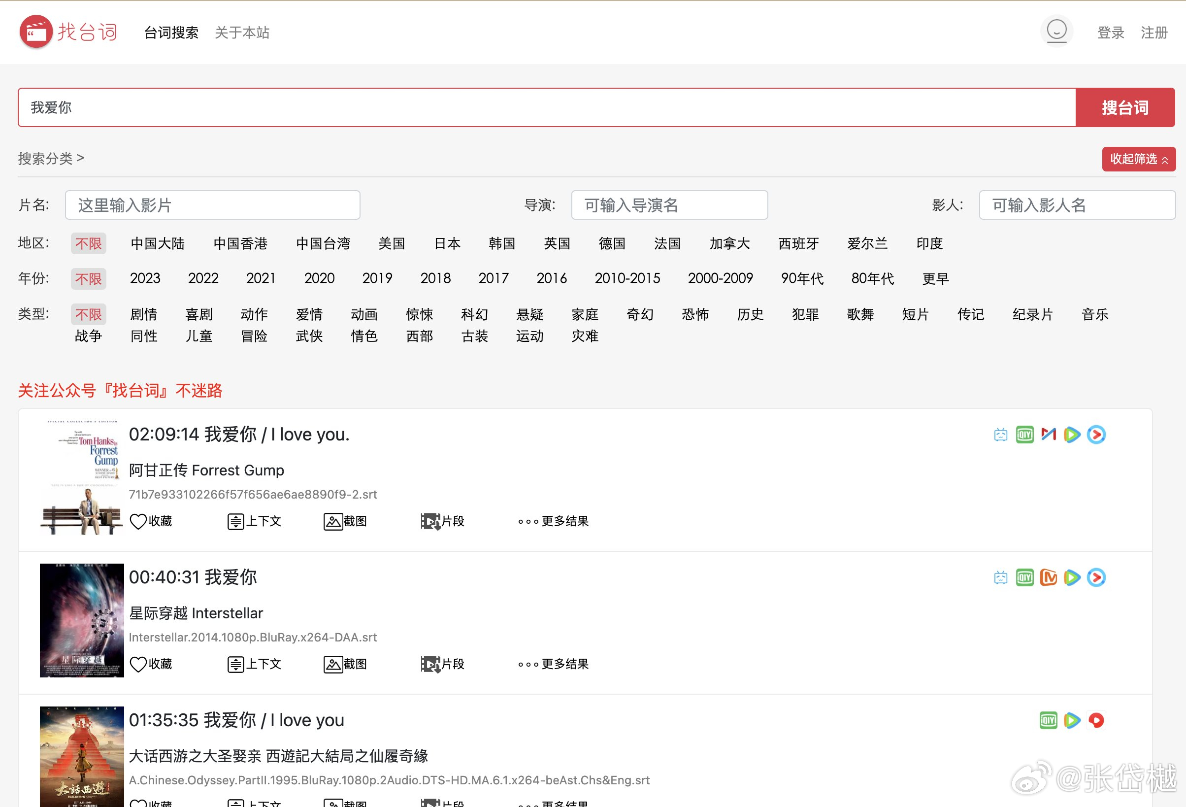Screen dimensions: 1186x807
Task: Open the 星际穿越 Interstellar title link
Action: pos(196,613)
